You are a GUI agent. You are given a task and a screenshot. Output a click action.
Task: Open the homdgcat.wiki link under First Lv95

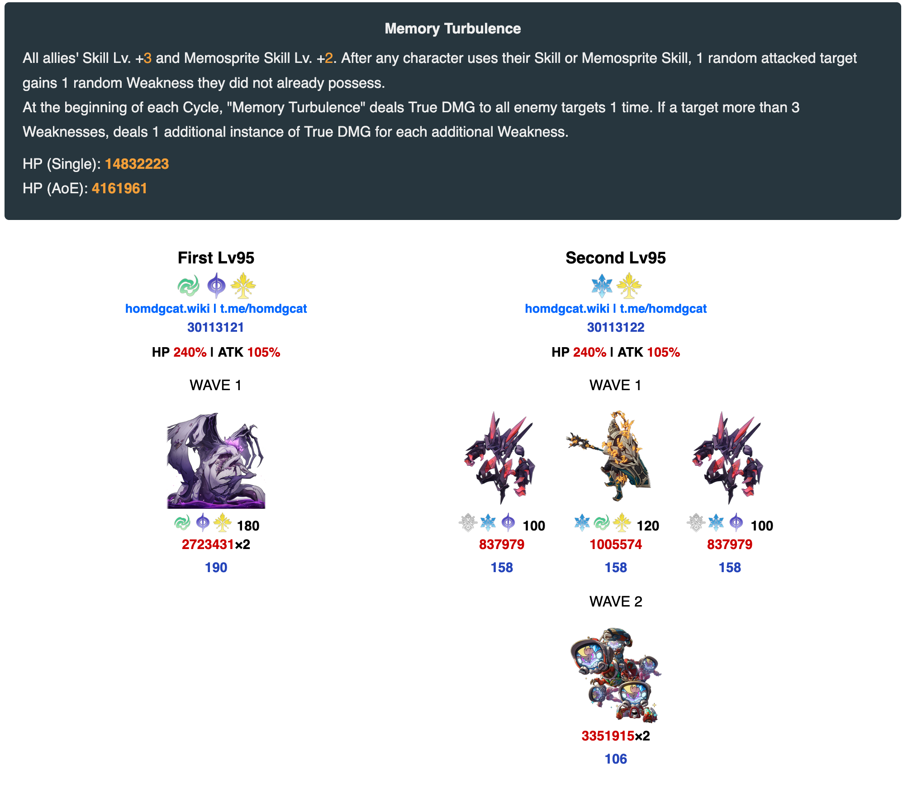[167, 309]
